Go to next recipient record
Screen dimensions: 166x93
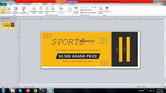point(93,7)
